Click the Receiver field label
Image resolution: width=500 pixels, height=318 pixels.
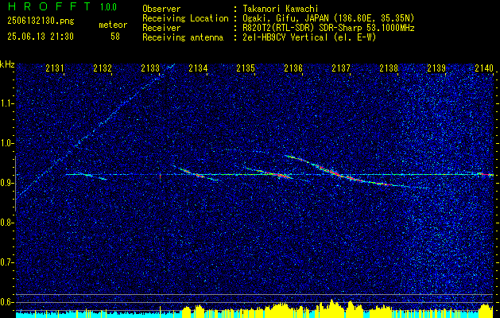tap(161, 28)
